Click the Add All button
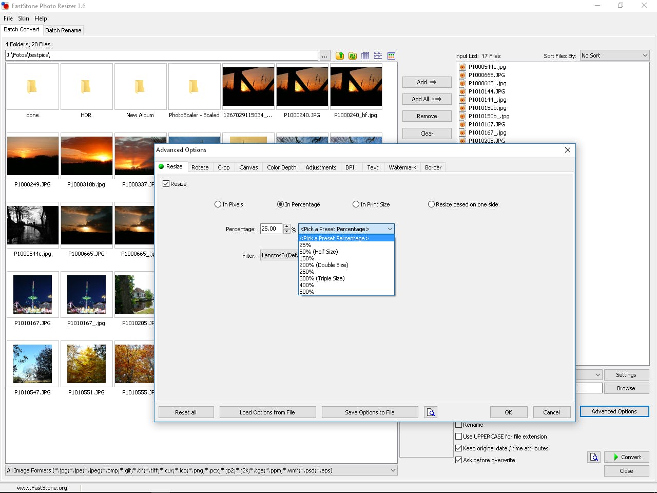 427,99
